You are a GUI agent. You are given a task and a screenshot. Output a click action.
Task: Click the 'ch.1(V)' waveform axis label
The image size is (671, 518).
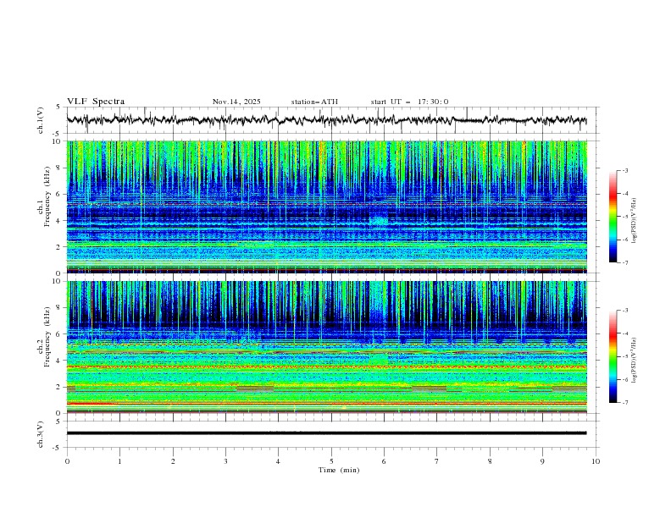[41, 120]
